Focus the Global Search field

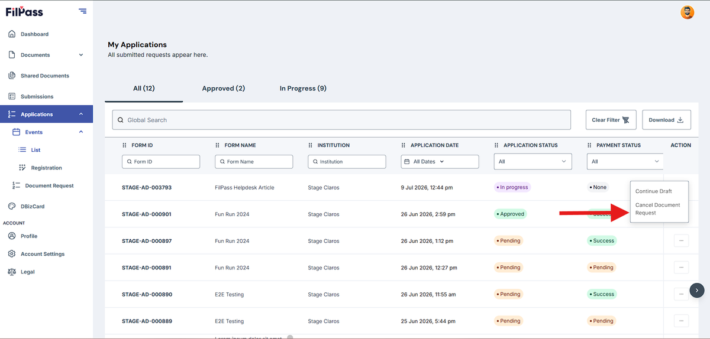[x=341, y=120]
